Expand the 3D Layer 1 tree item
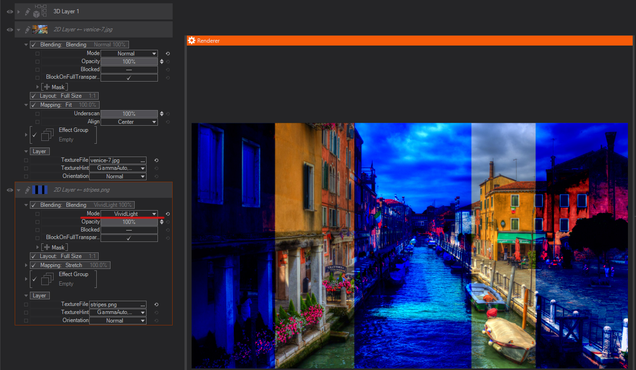 coord(18,11)
